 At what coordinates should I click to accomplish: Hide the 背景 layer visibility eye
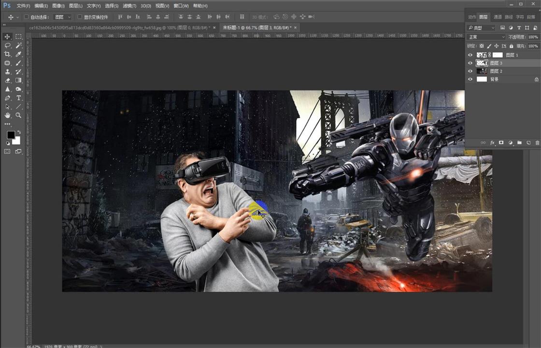(470, 79)
